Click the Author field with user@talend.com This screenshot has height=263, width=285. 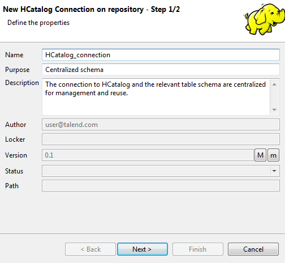(x=161, y=125)
